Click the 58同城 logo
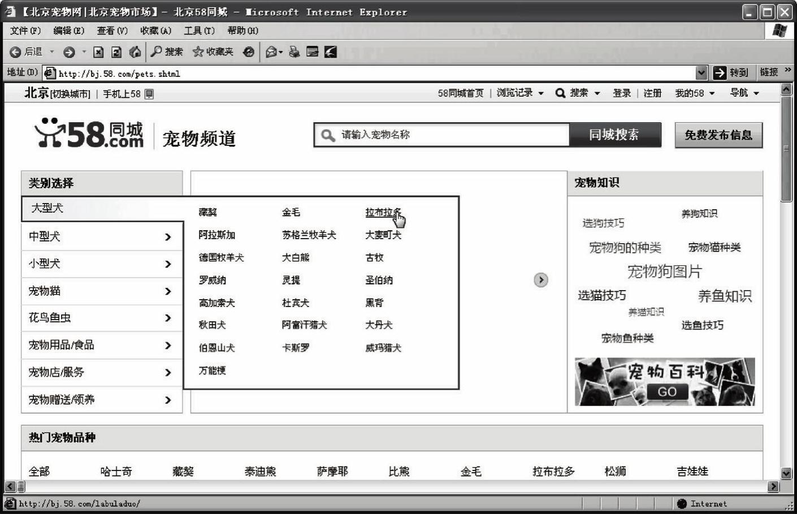Image resolution: width=797 pixels, height=514 pixels. tap(89, 133)
